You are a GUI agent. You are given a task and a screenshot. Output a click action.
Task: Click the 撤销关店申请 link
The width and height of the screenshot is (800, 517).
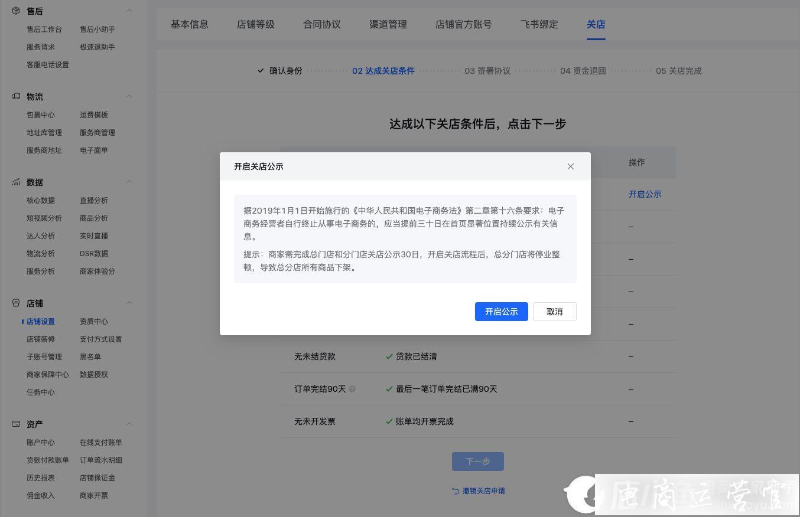pos(479,490)
